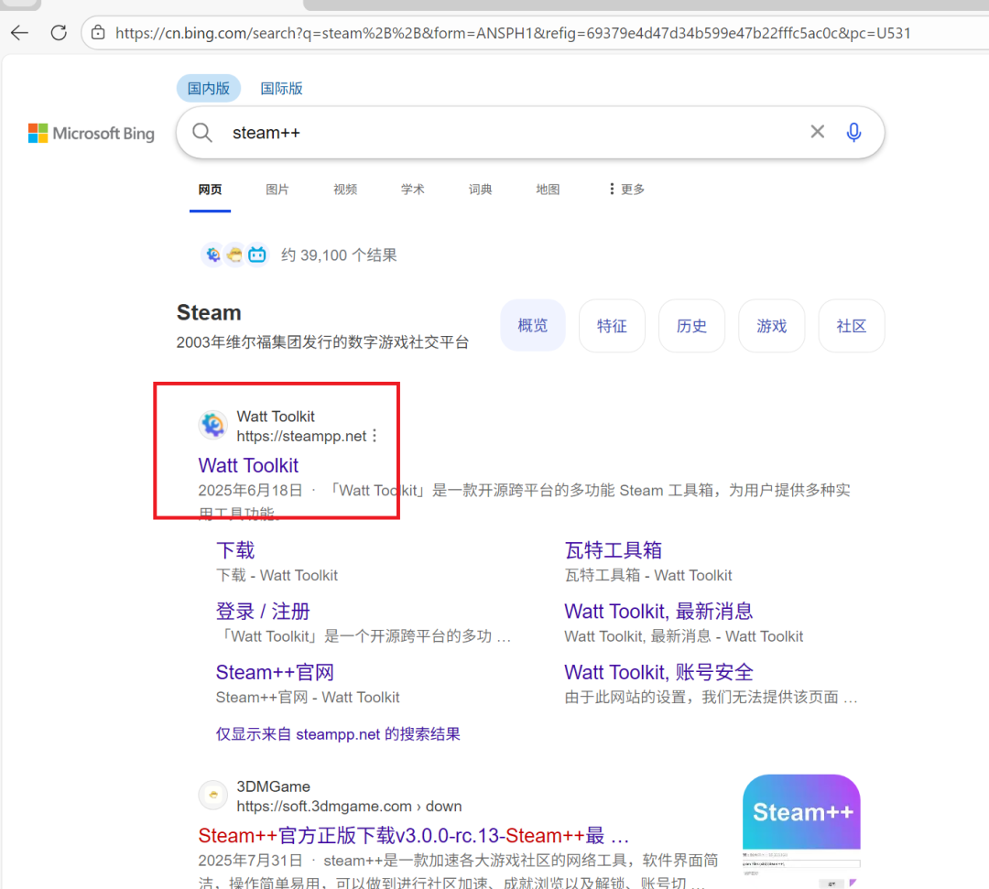Open the 视频 results tab
The image size is (989, 889).
click(x=345, y=190)
